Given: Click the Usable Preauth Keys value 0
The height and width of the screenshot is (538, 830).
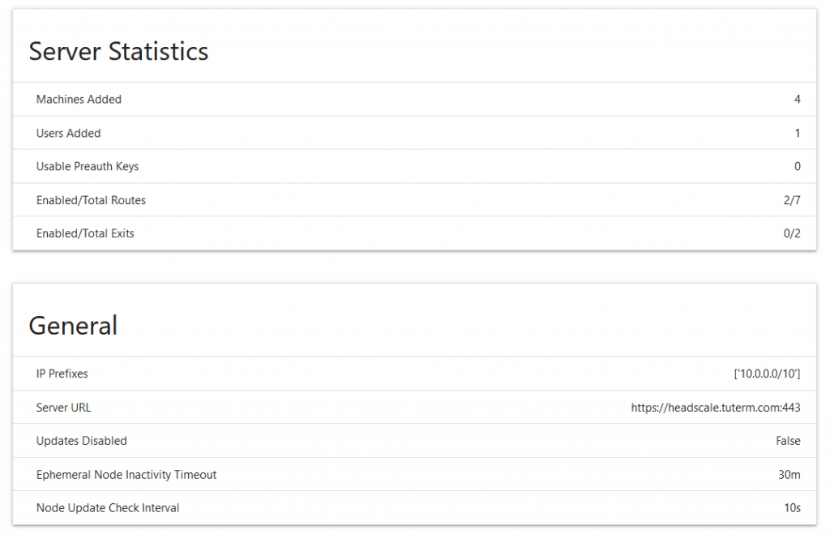Looking at the screenshot, I should pyautogui.click(x=797, y=167).
